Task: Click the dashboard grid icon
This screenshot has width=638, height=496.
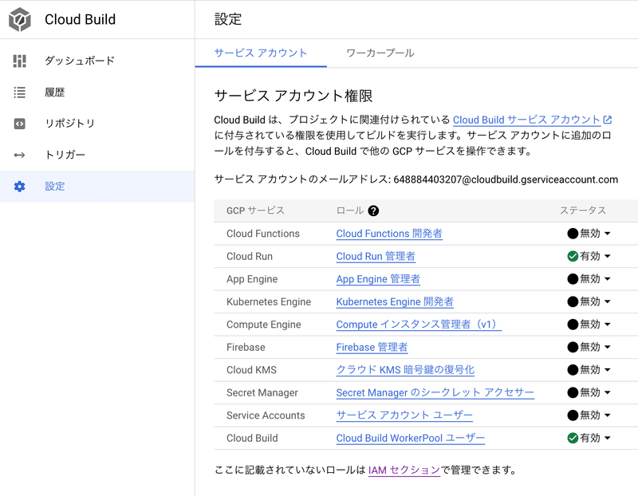Action: [x=19, y=61]
